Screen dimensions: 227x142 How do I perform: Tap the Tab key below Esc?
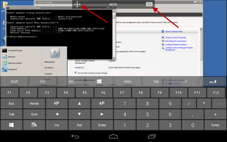12,114
